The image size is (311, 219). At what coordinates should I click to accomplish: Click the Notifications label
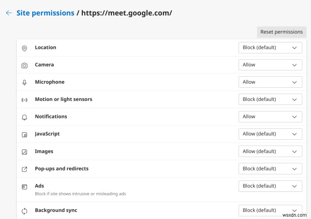(51, 116)
